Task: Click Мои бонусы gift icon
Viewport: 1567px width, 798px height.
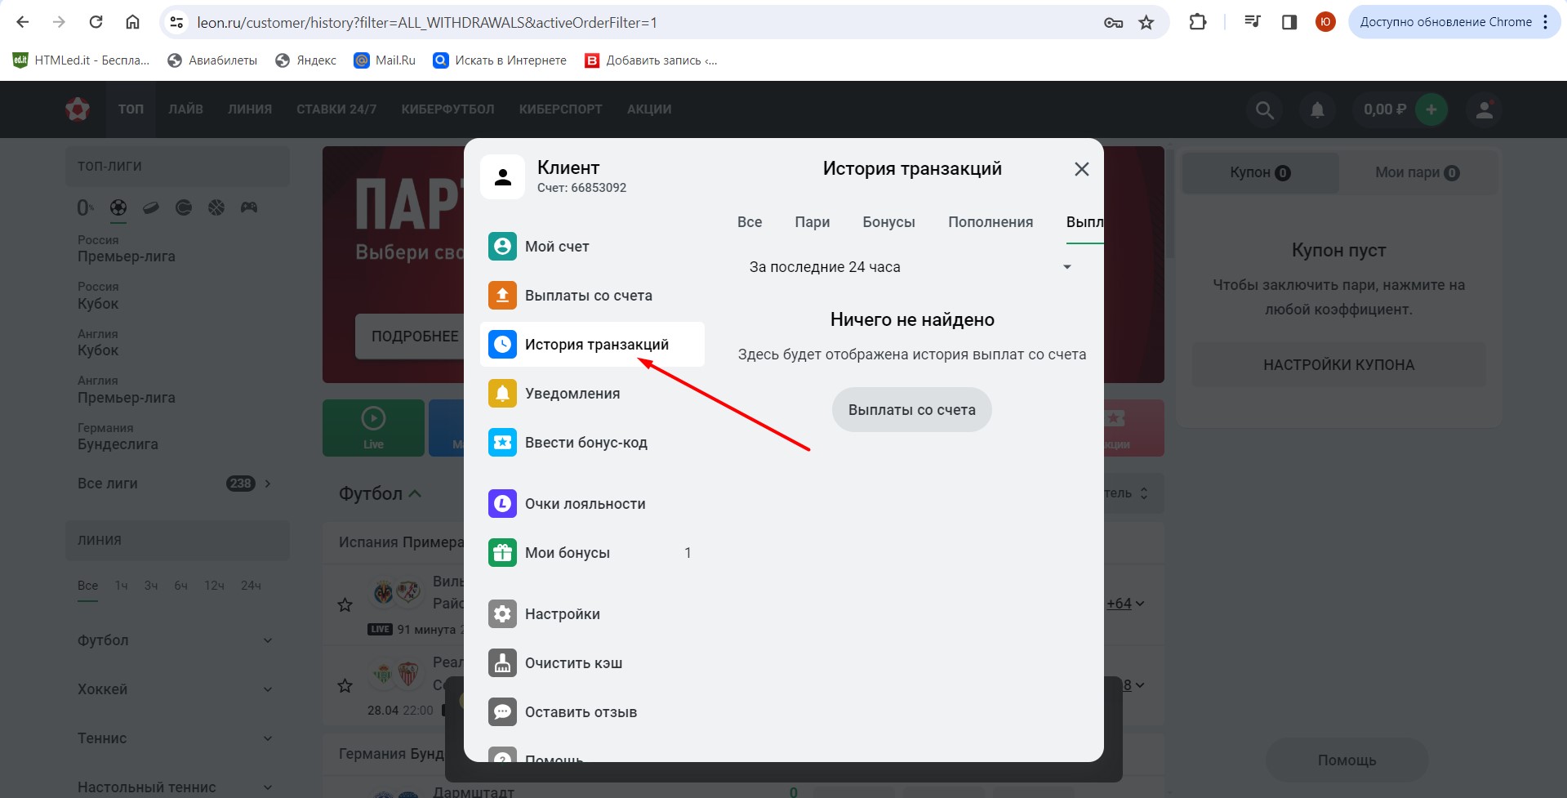Action: (x=502, y=553)
